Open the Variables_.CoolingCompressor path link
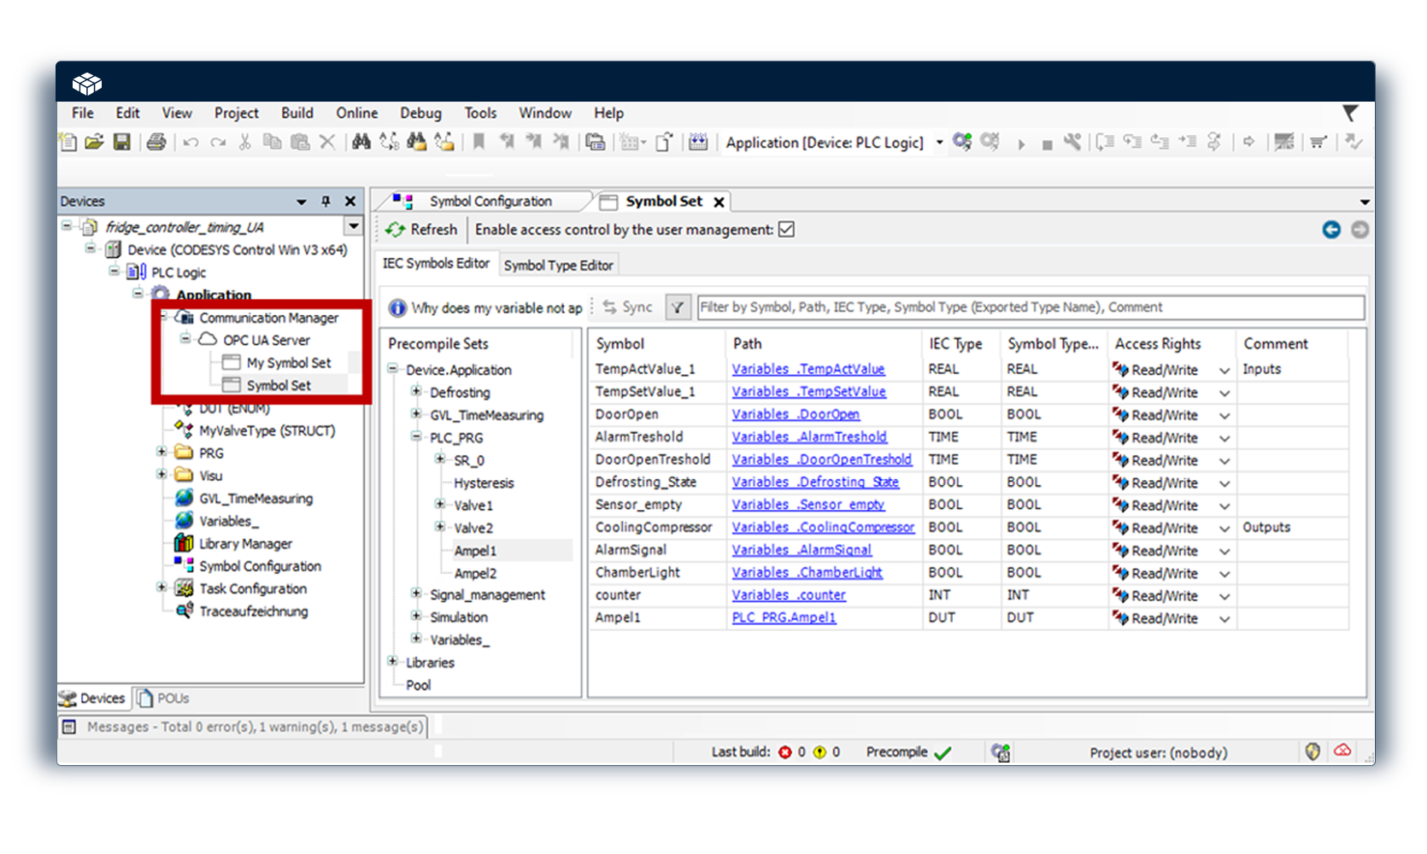 tap(822, 528)
